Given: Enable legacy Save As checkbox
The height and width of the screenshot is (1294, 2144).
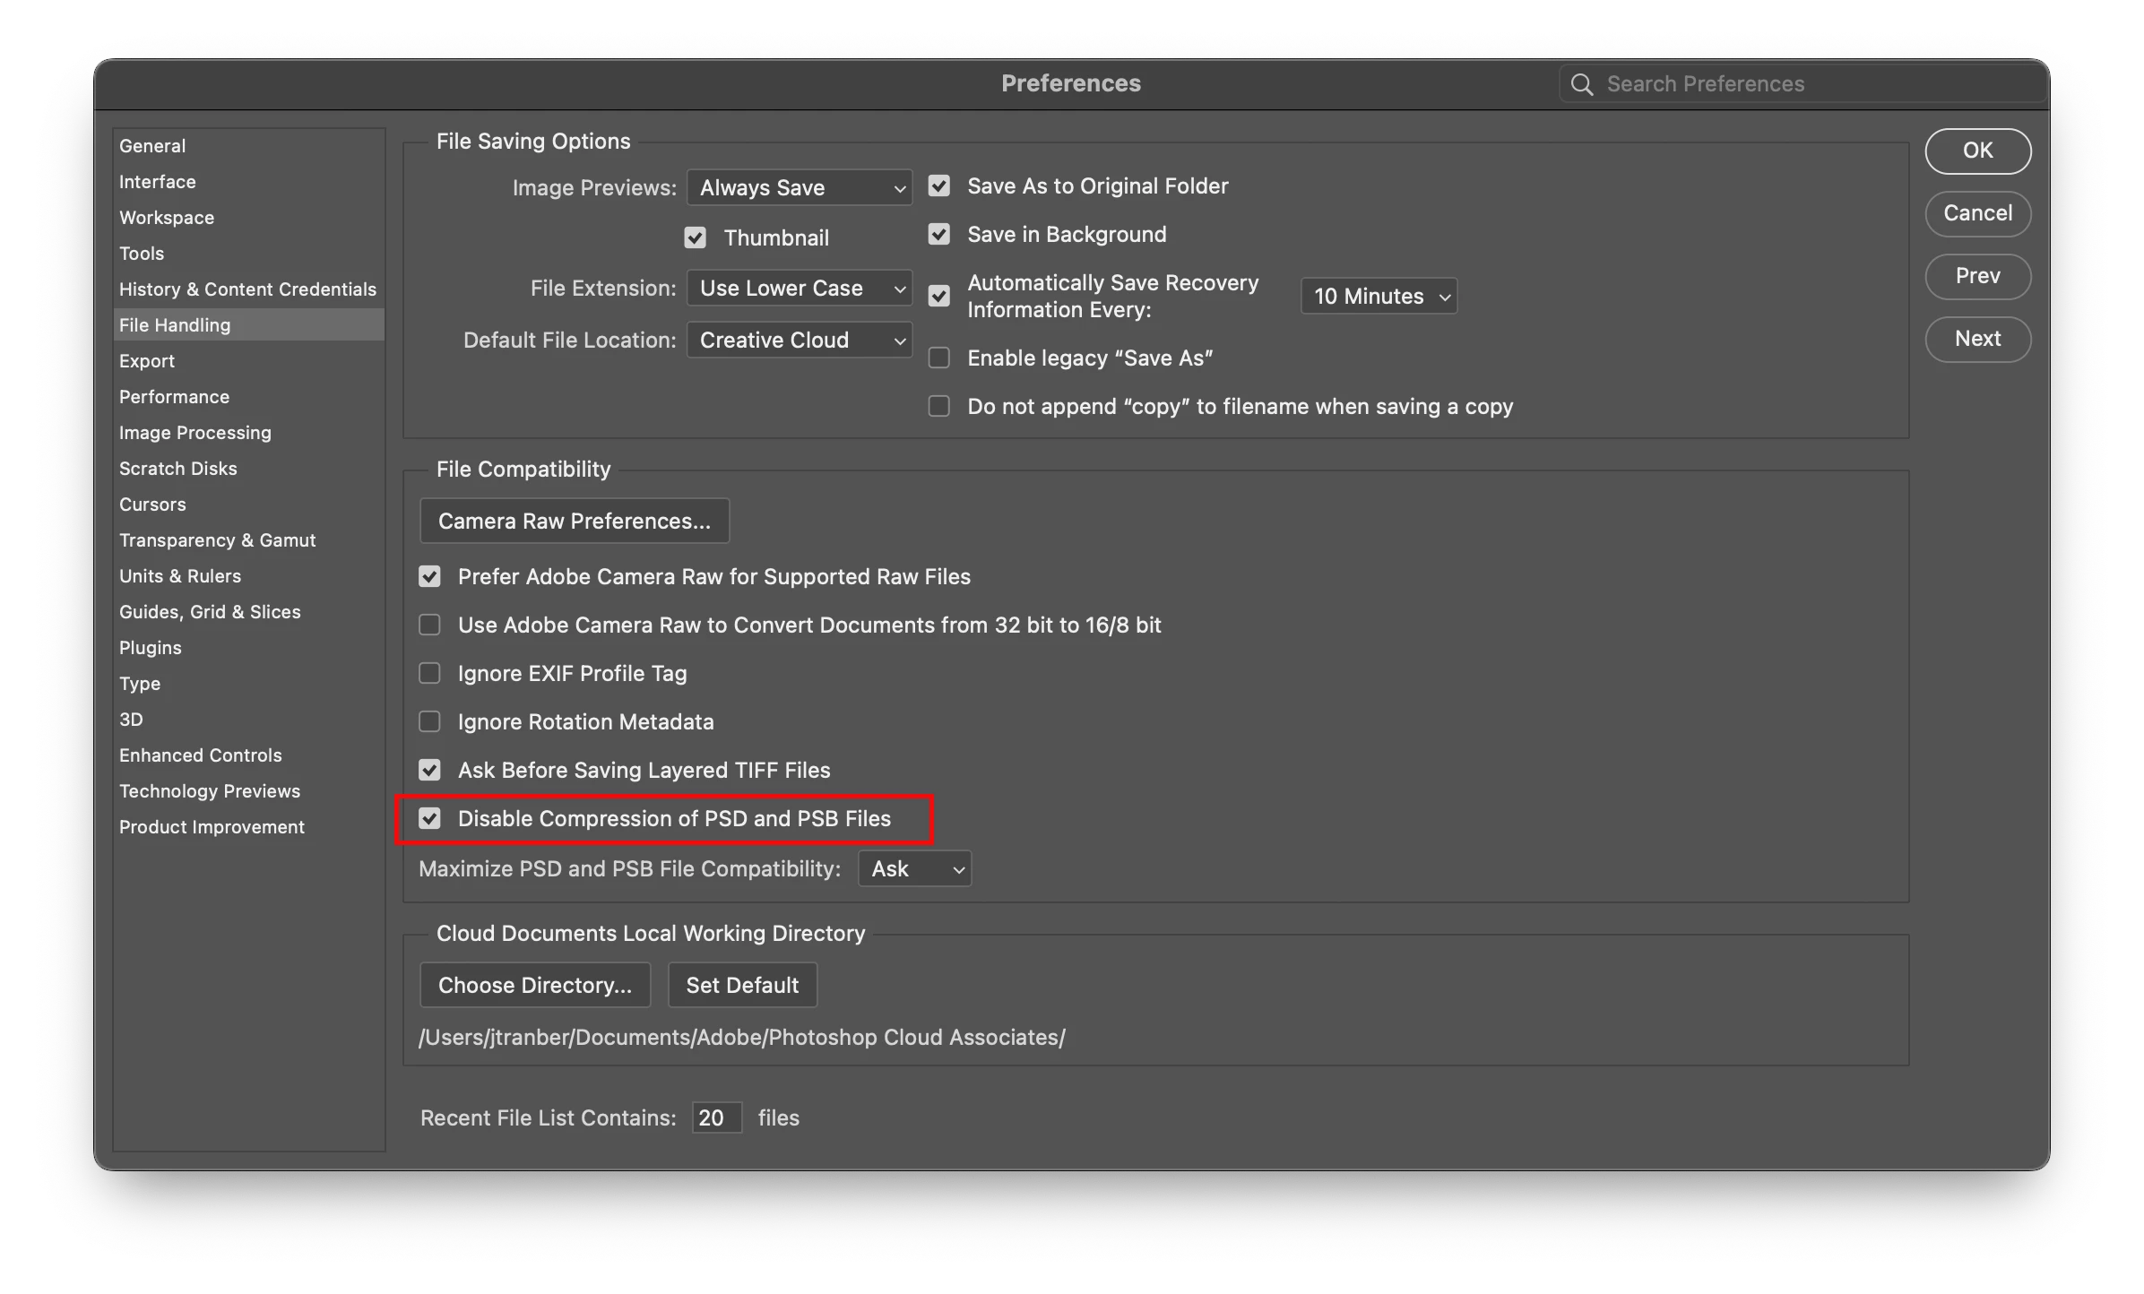Looking at the screenshot, I should (938, 358).
